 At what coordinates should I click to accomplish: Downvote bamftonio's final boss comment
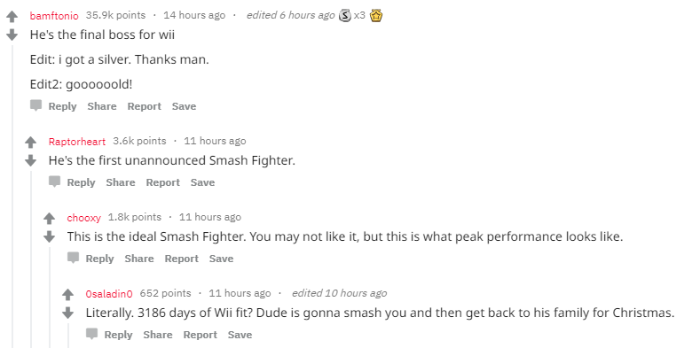[x=12, y=35]
